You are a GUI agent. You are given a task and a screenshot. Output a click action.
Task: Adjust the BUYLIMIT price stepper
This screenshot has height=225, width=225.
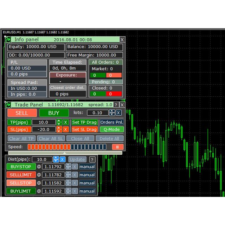pyautogui.click(x=68, y=191)
